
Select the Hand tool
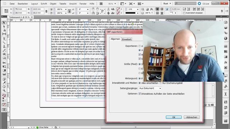point(4,87)
